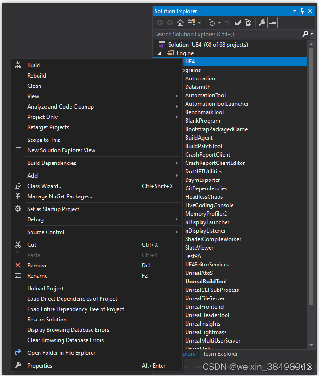This screenshot has width=319, height=376.
Task: Choose Scope to This
Action: pos(97,140)
